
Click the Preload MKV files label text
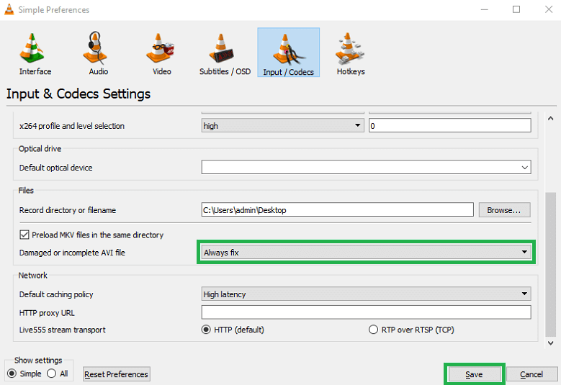(x=98, y=235)
